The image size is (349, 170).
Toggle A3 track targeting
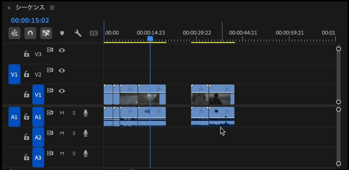point(38,158)
